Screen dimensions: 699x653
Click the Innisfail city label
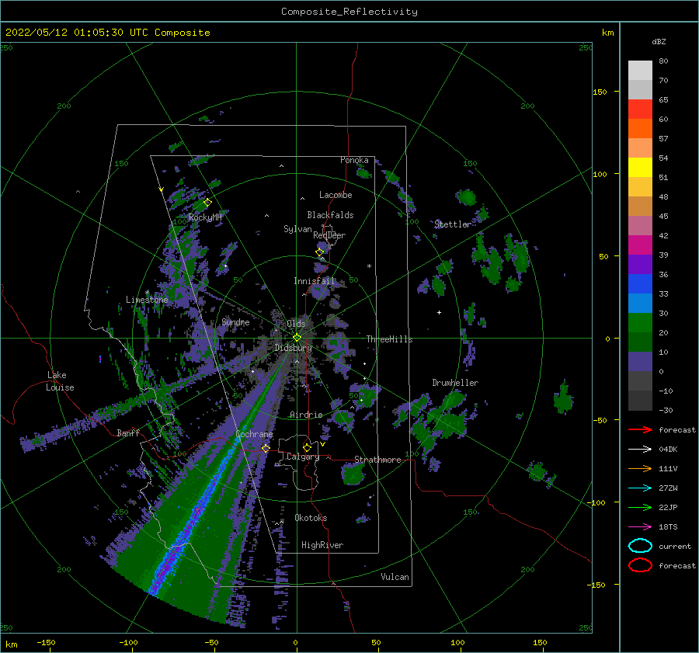click(x=314, y=281)
